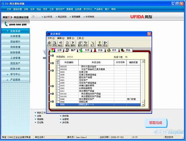Click the 输出 export toolbar icon
Image resolution: width=186 pixels, height=141 pixels.
(x=60, y=44)
